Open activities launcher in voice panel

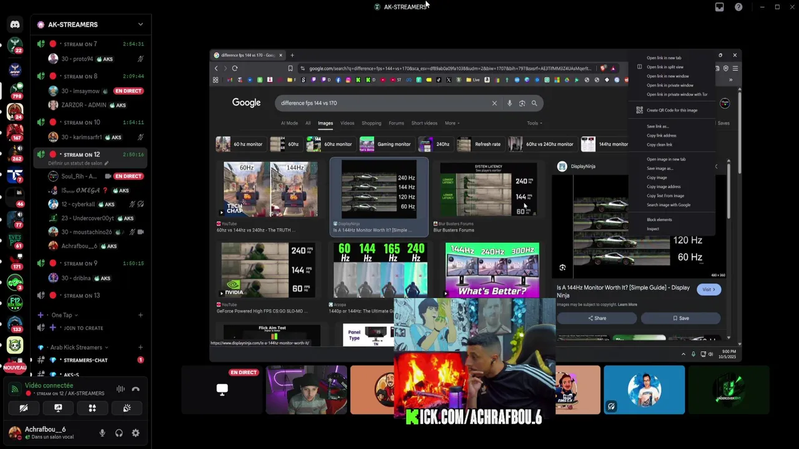tap(92, 408)
